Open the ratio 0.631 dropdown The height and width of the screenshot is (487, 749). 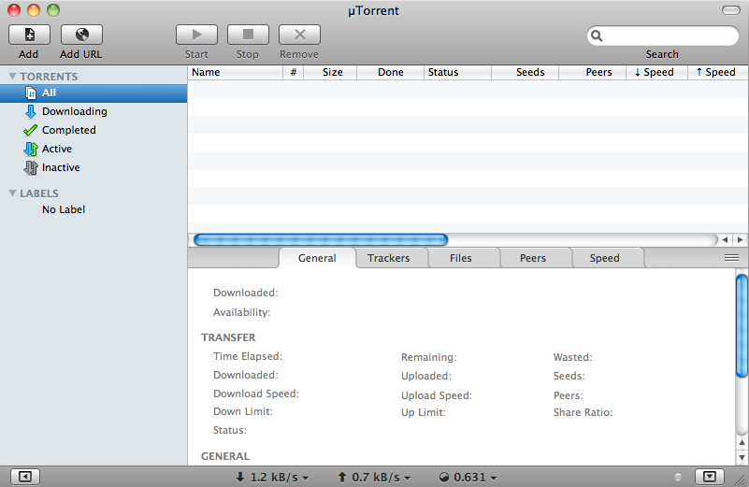[x=468, y=477]
